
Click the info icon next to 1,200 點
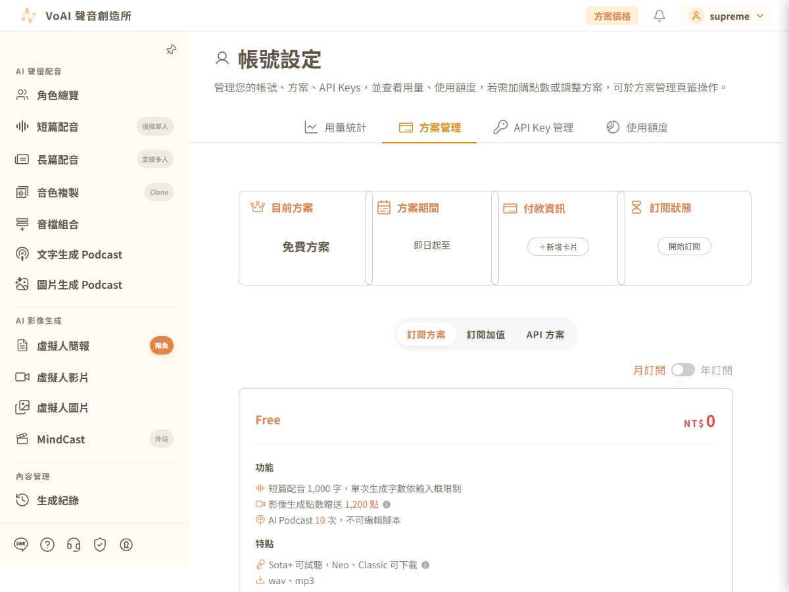tap(387, 505)
